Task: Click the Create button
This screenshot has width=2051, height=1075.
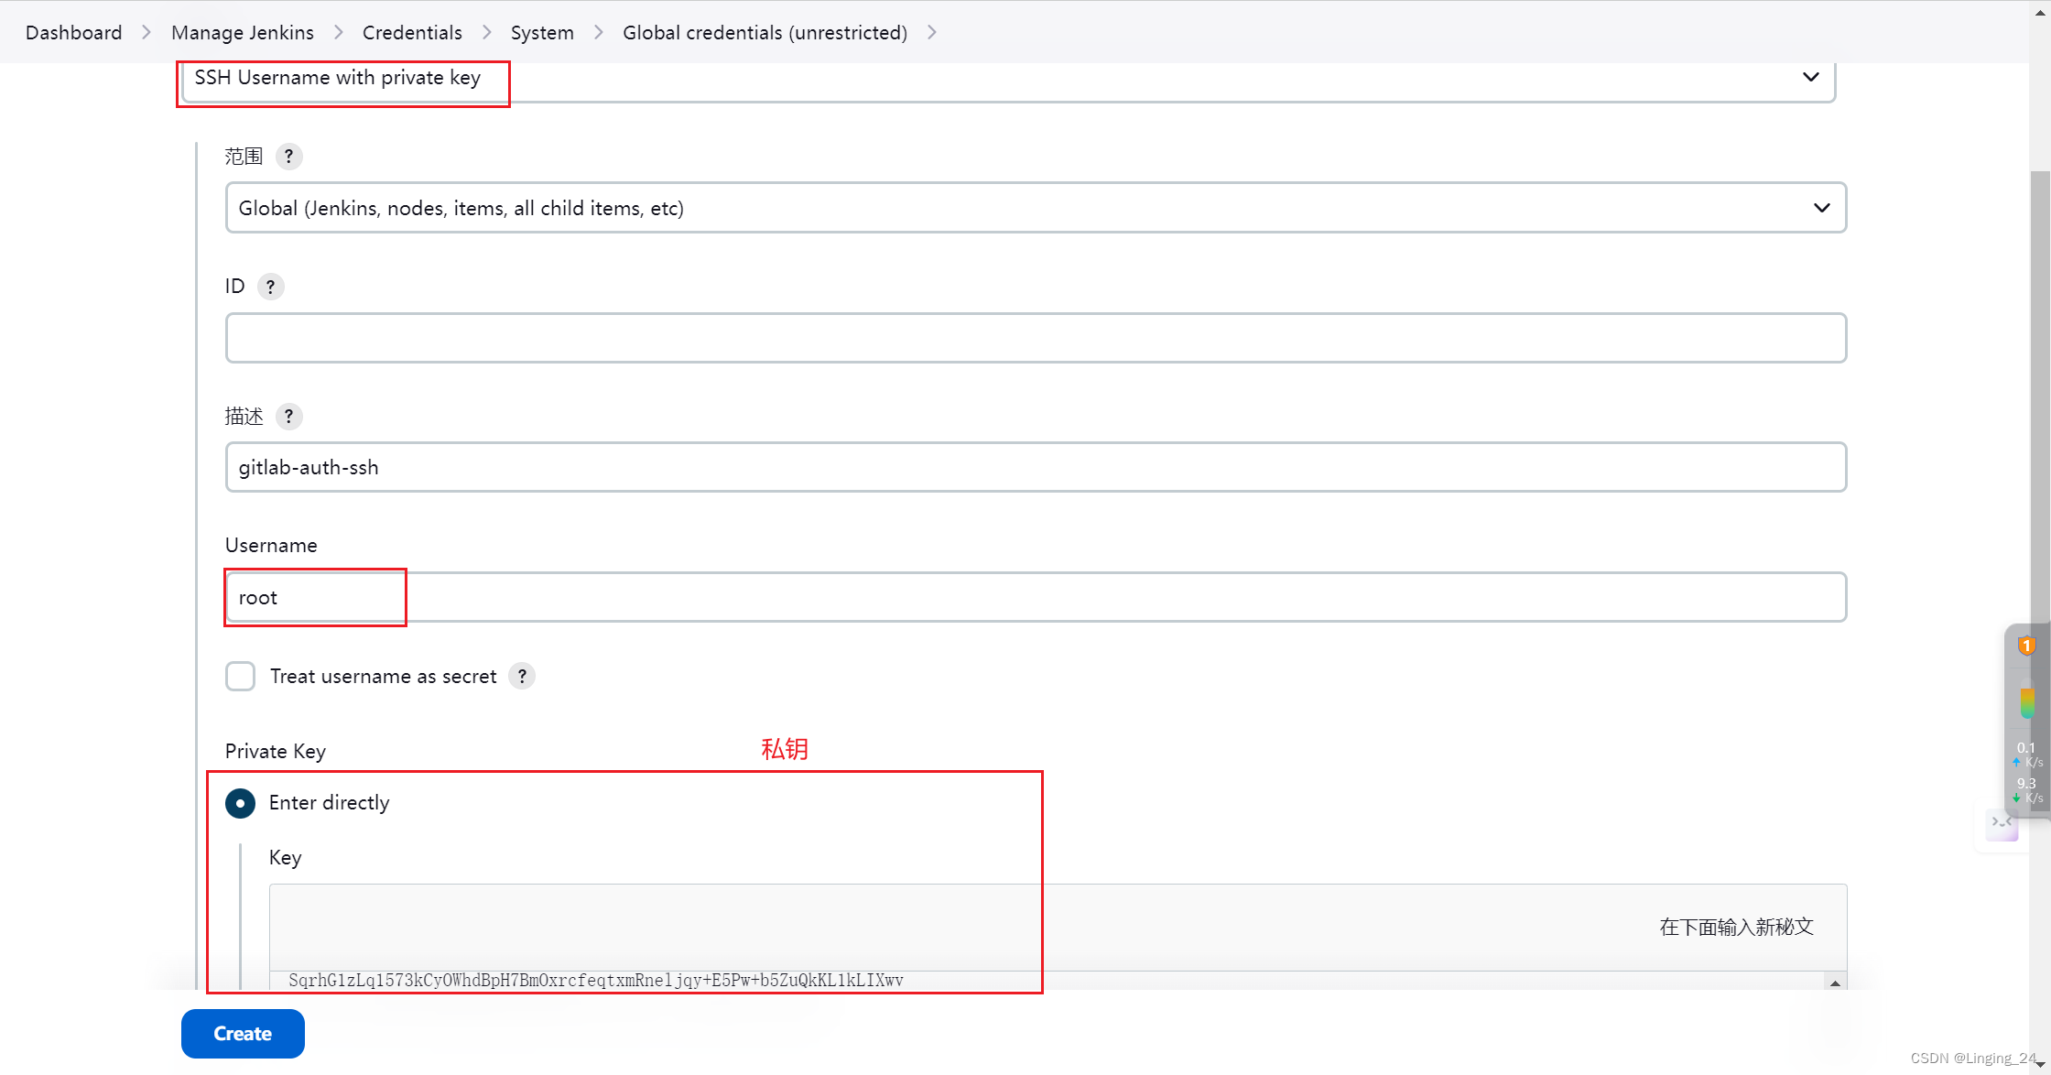Action: click(x=243, y=1034)
